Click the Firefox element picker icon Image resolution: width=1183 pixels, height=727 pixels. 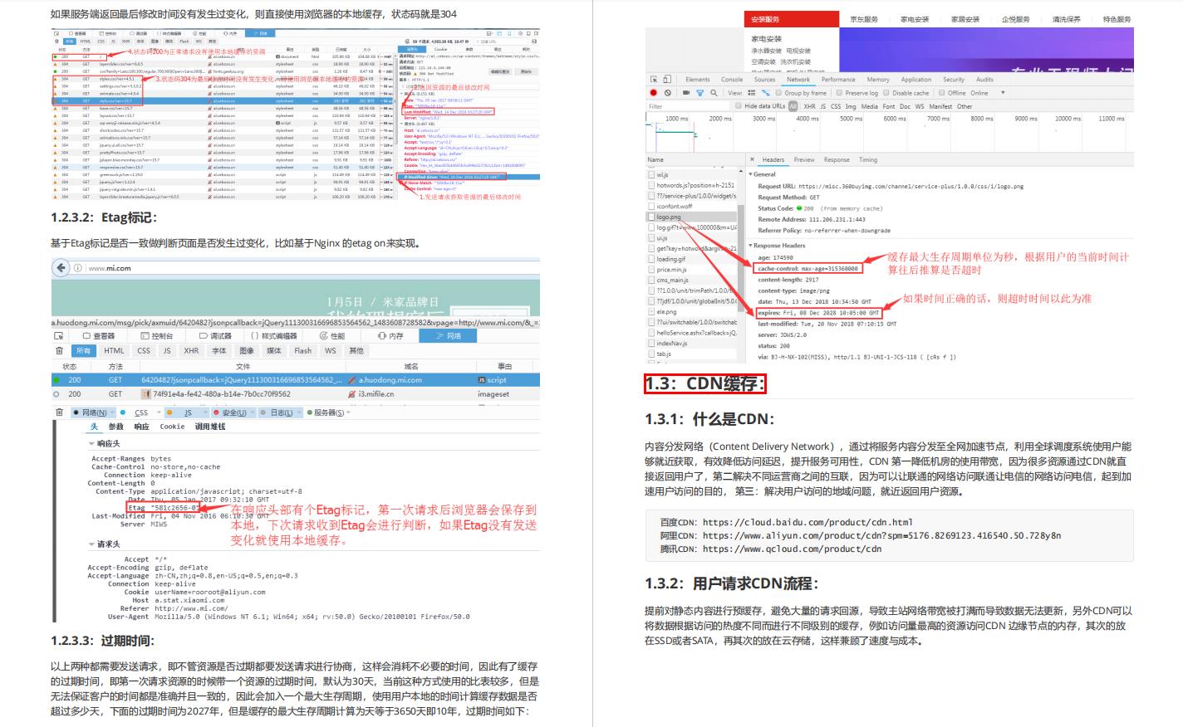point(58,335)
